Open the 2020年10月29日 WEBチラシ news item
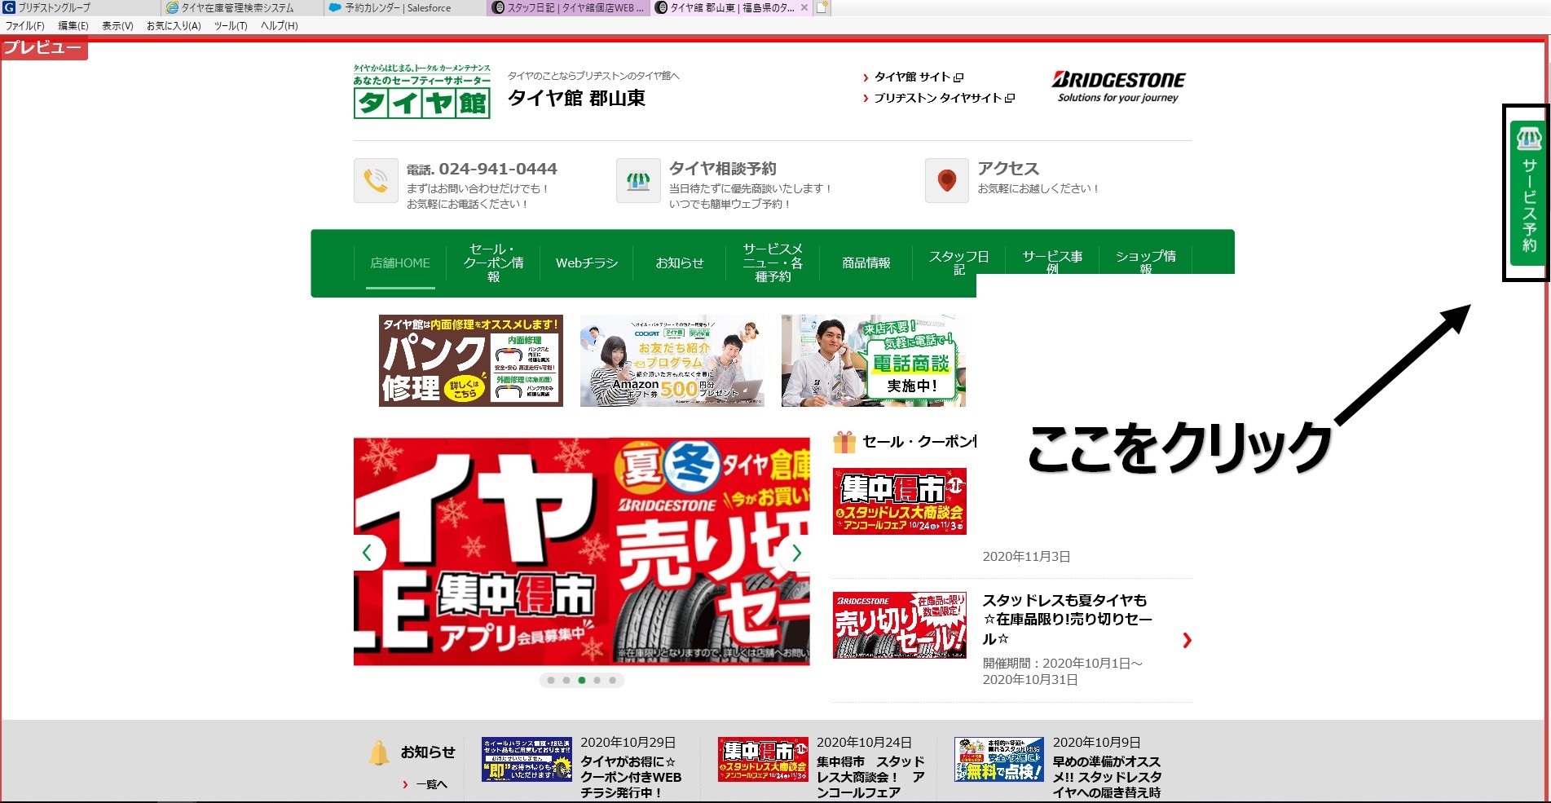 631,777
